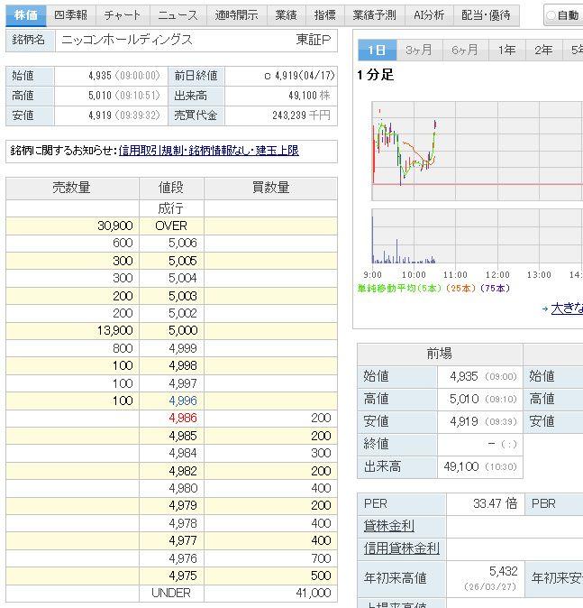This screenshot has height=608, width=583.
Task: Click the 4,999 ask price
Action: pos(182,348)
